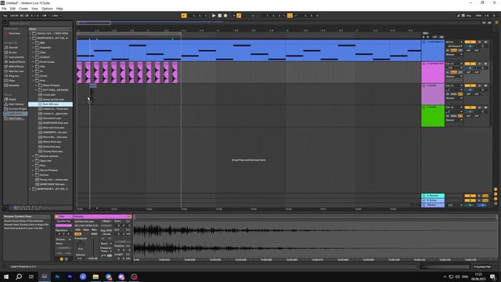Click the Master track header
The width and height of the screenshot is (501, 282).
pos(433,205)
